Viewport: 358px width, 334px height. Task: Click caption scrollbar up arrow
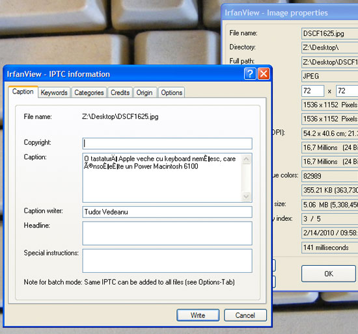click(246, 159)
